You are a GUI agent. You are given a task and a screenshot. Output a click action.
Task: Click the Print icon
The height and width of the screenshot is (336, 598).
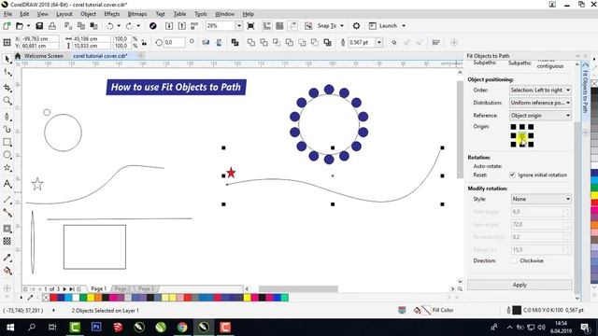tap(52, 26)
